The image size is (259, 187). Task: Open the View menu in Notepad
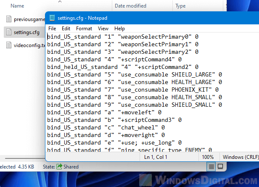tap(103, 29)
